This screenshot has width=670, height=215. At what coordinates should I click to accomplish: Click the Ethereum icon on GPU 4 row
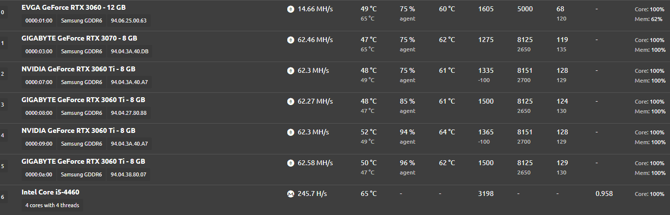click(290, 132)
